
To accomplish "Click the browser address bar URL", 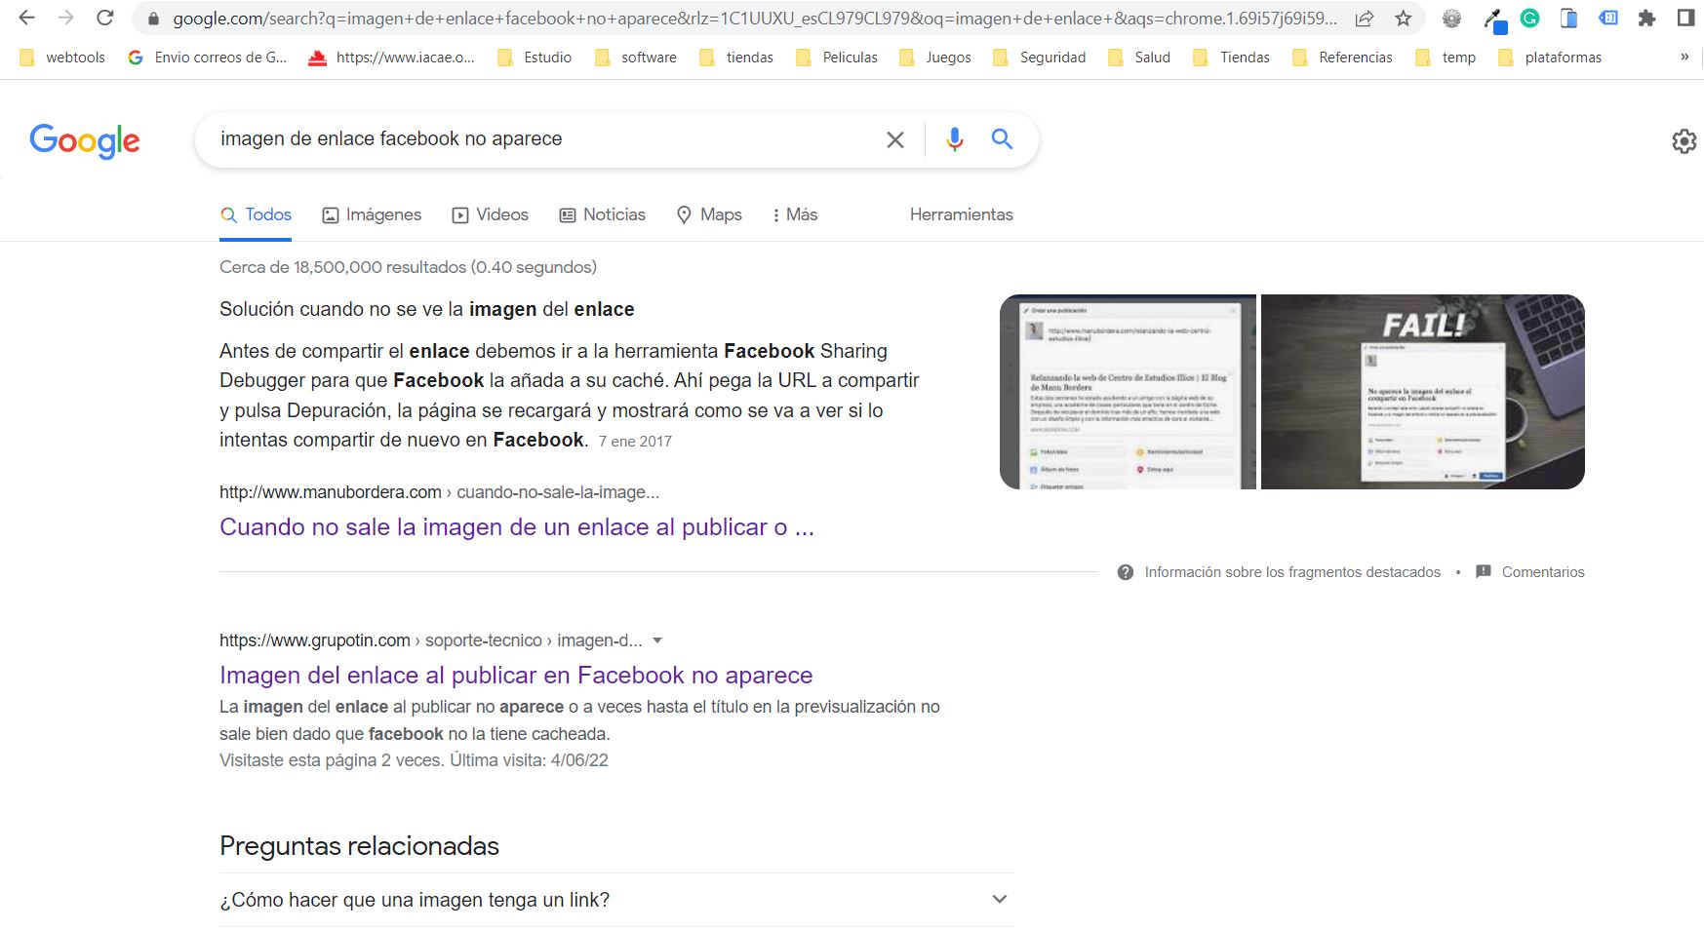I will [755, 19].
